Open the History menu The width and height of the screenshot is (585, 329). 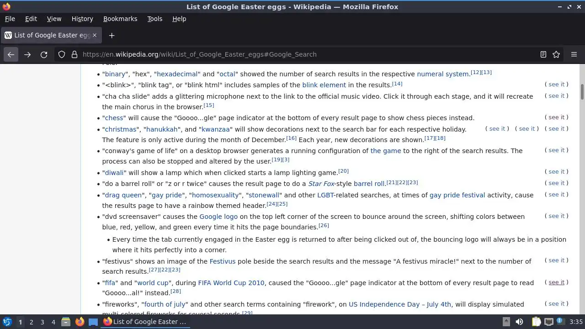(82, 19)
